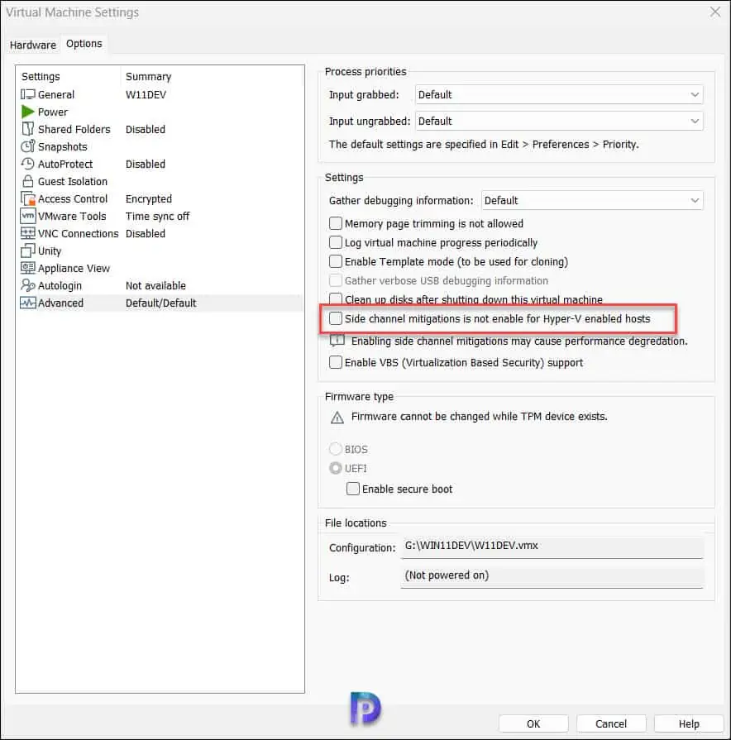Click the Settings column header
The image size is (731, 740).
[41, 76]
